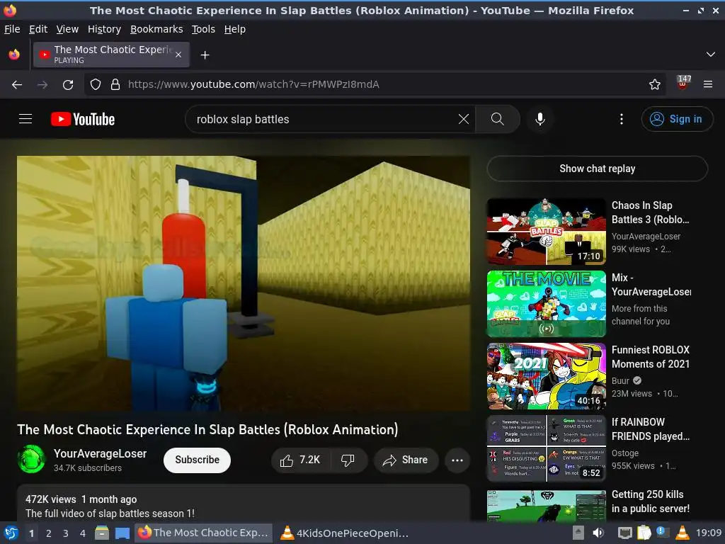725x544 pixels.
Task: Open Firefox application hamburger menu
Action: coord(708,84)
